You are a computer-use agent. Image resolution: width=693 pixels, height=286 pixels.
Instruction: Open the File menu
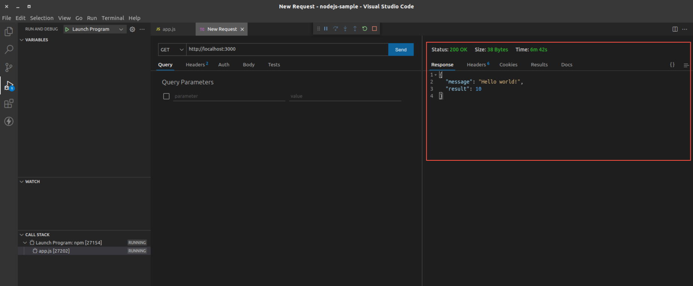pos(6,18)
